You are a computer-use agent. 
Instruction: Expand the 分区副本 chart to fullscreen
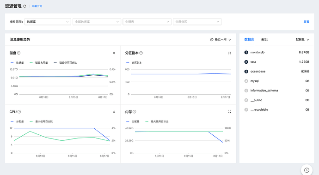pos(229,53)
